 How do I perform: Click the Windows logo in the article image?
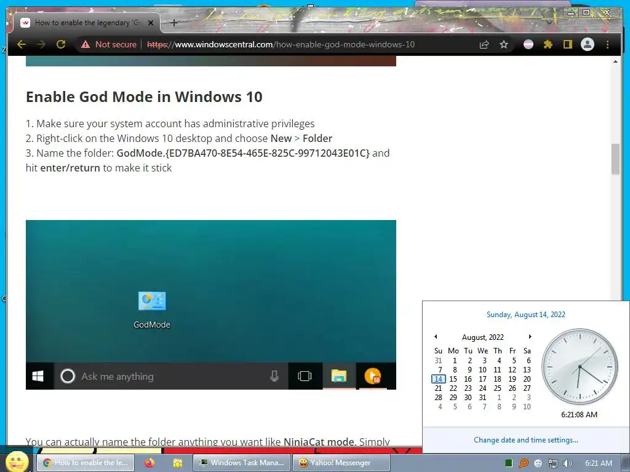click(38, 376)
